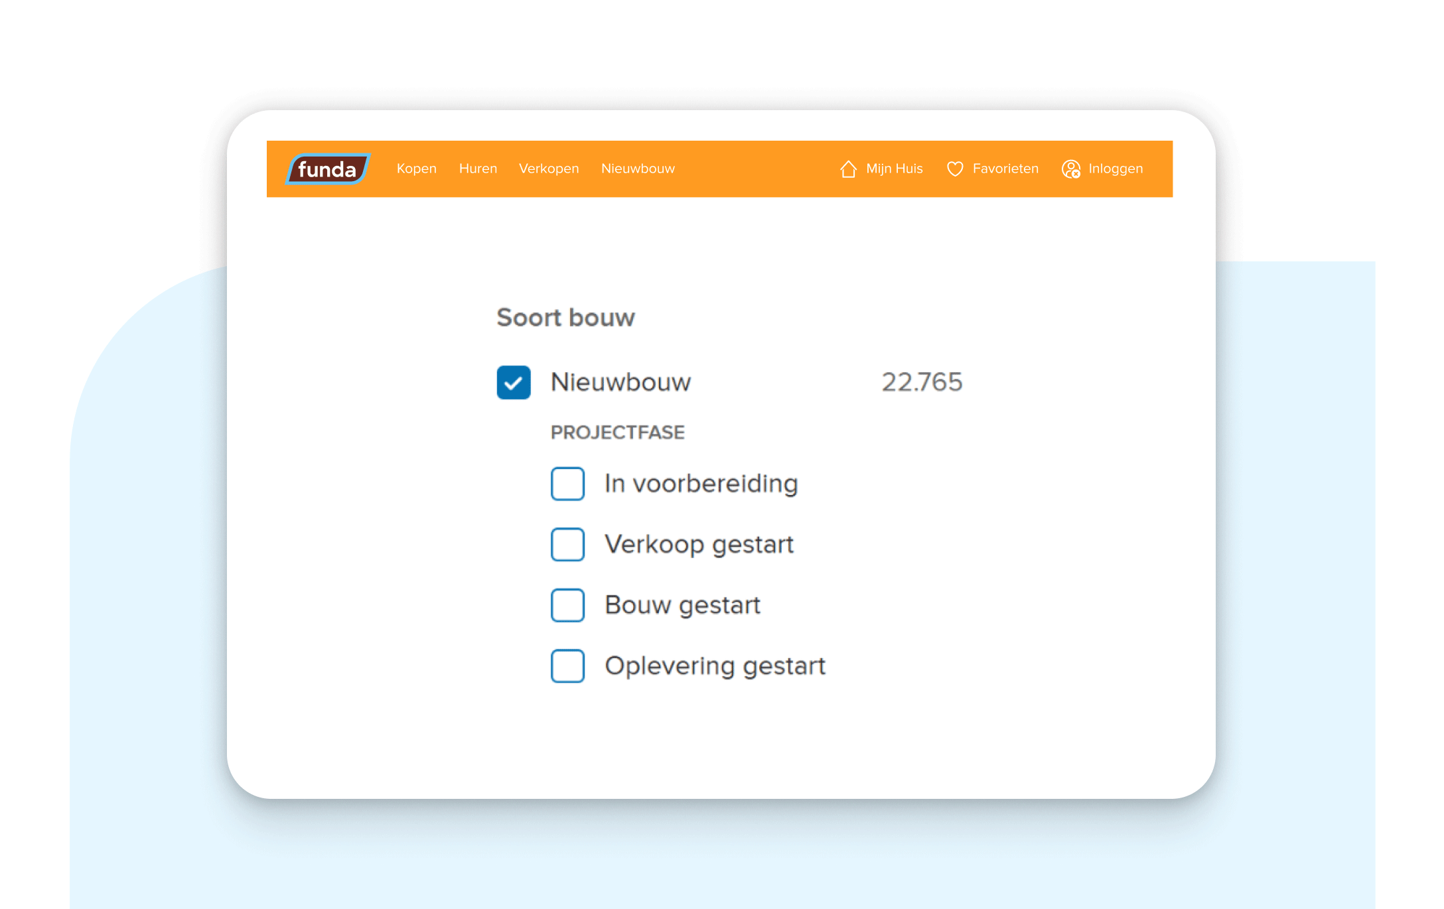
Task: Tick the Verkoop gestart checkbox
Action: (567, 544)
